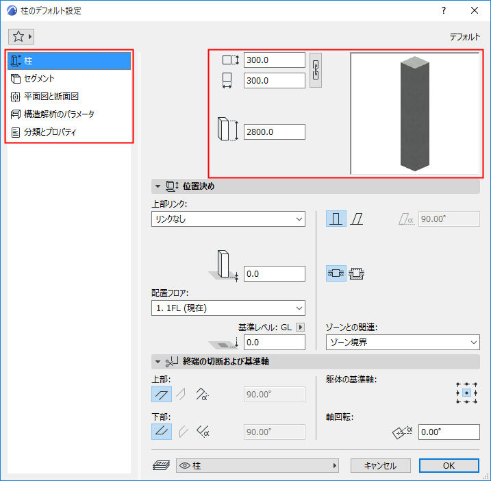Select custom angle top end cut
The height and width of the screenshot is (481, 491).
click(202, 394)
